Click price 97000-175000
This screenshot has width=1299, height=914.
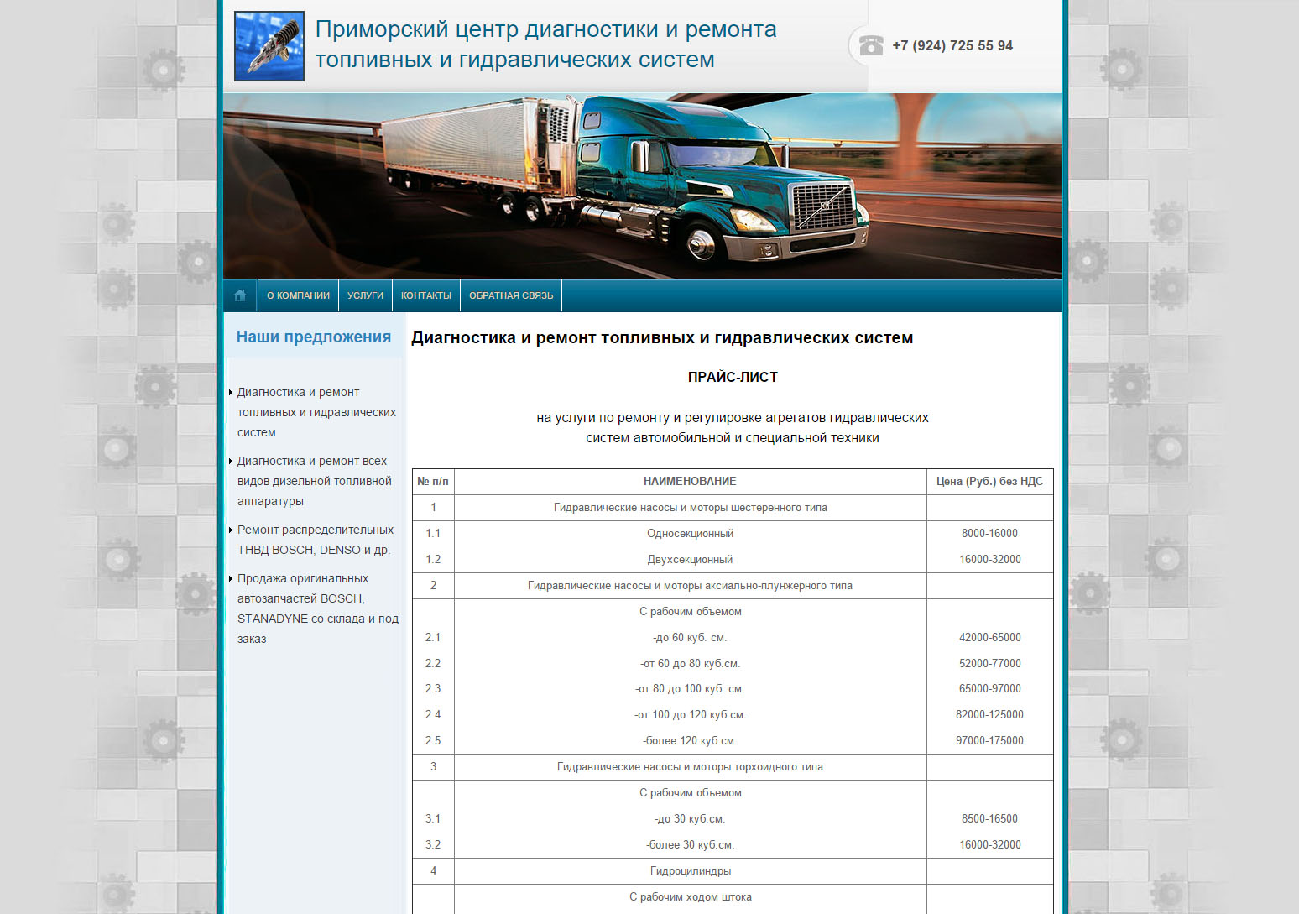pos(989,740)
